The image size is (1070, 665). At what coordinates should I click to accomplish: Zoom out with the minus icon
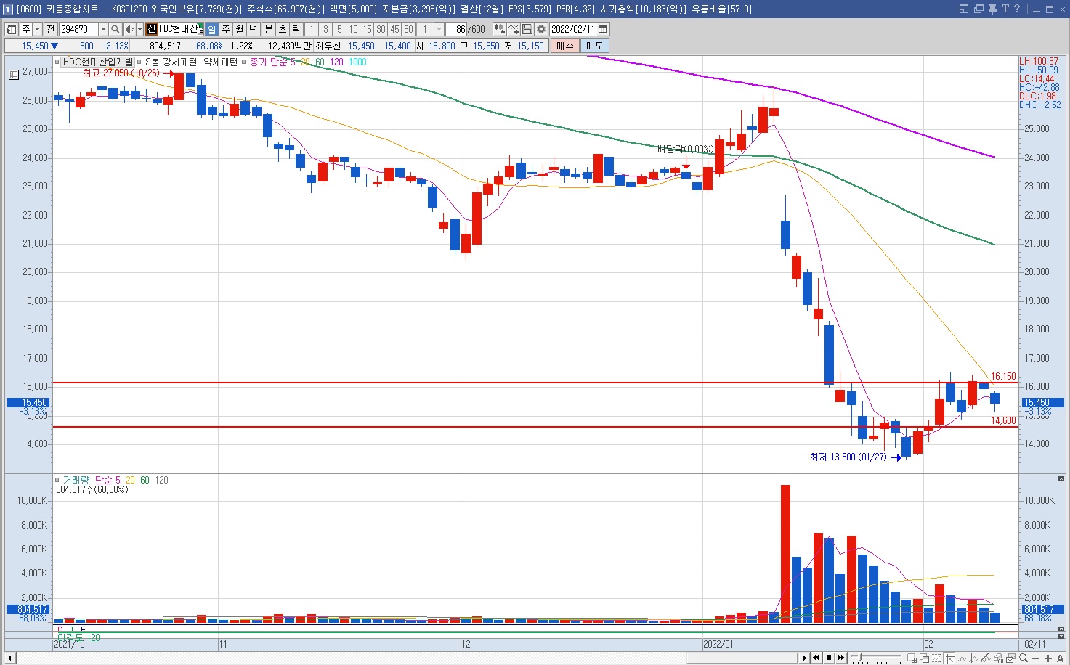[x=1035, y=658]
